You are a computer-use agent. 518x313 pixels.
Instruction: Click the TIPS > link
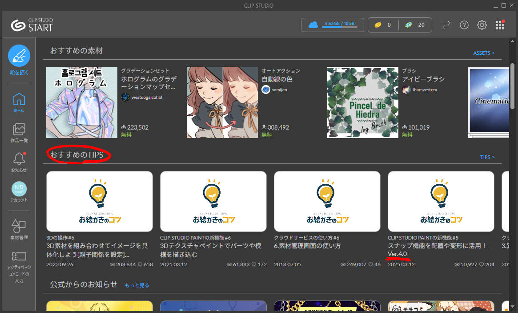click(x=487, y=157)
